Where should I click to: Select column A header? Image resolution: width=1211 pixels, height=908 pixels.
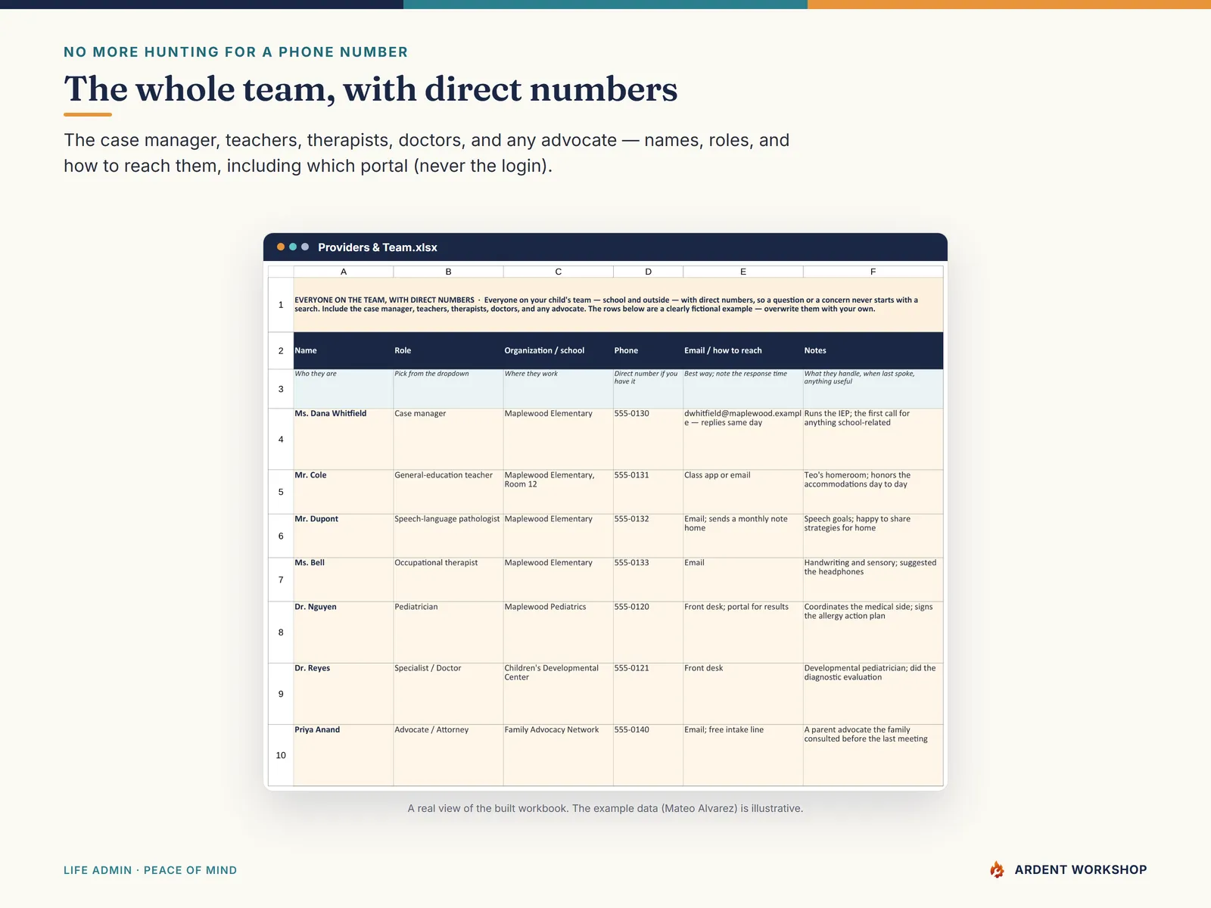click(x=344, y=272)
